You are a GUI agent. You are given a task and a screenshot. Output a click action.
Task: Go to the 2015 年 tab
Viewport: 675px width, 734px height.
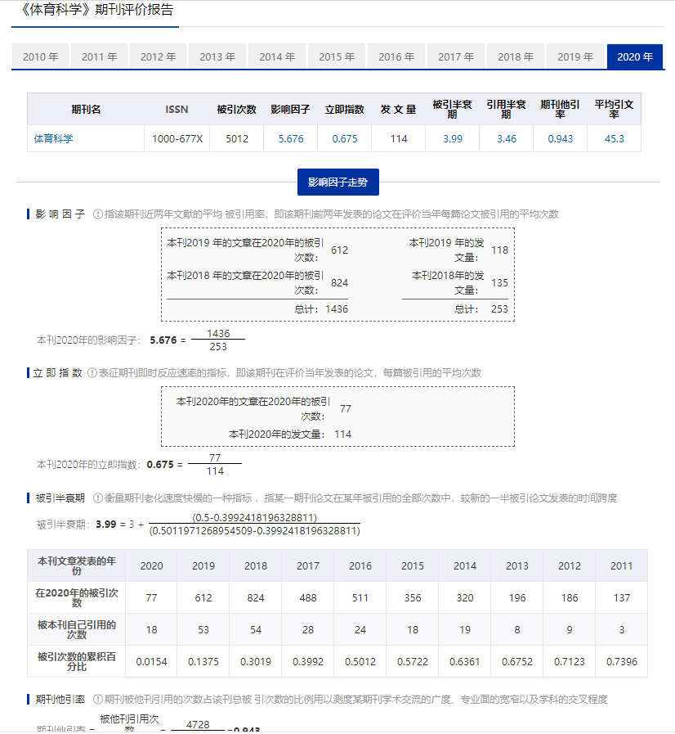337,56
